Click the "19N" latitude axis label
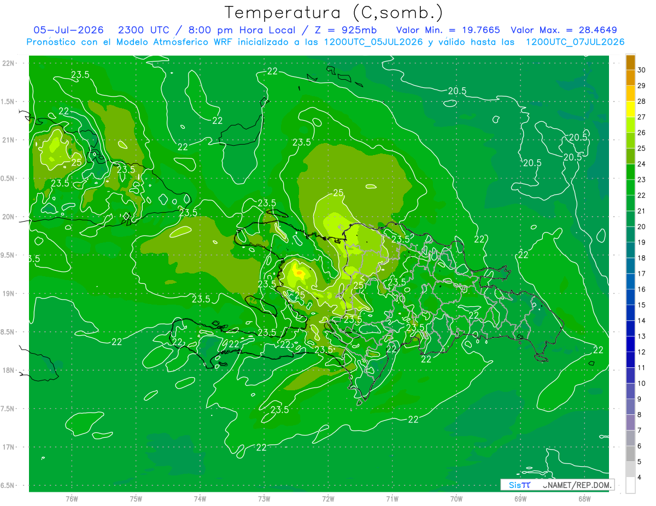Screen dimensions: 656x506 click(9, 293)
